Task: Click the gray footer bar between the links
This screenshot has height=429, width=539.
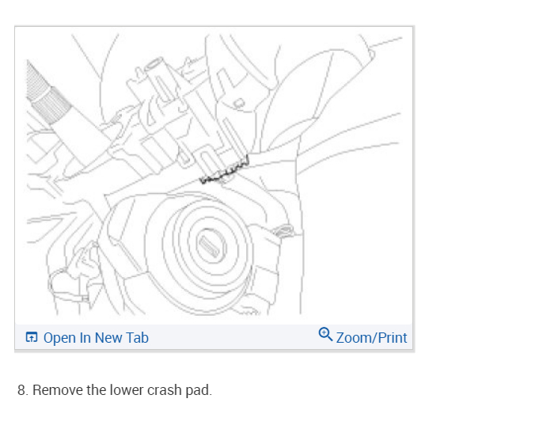Action: pos(233,337)
